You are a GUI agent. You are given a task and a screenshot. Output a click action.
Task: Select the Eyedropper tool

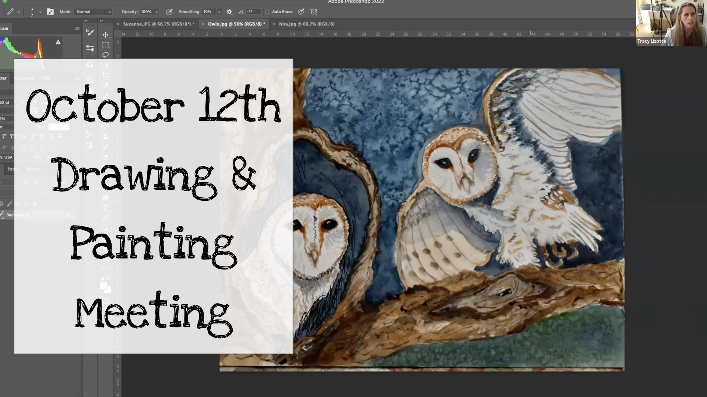pyautogui.click(x=106, y=86)
